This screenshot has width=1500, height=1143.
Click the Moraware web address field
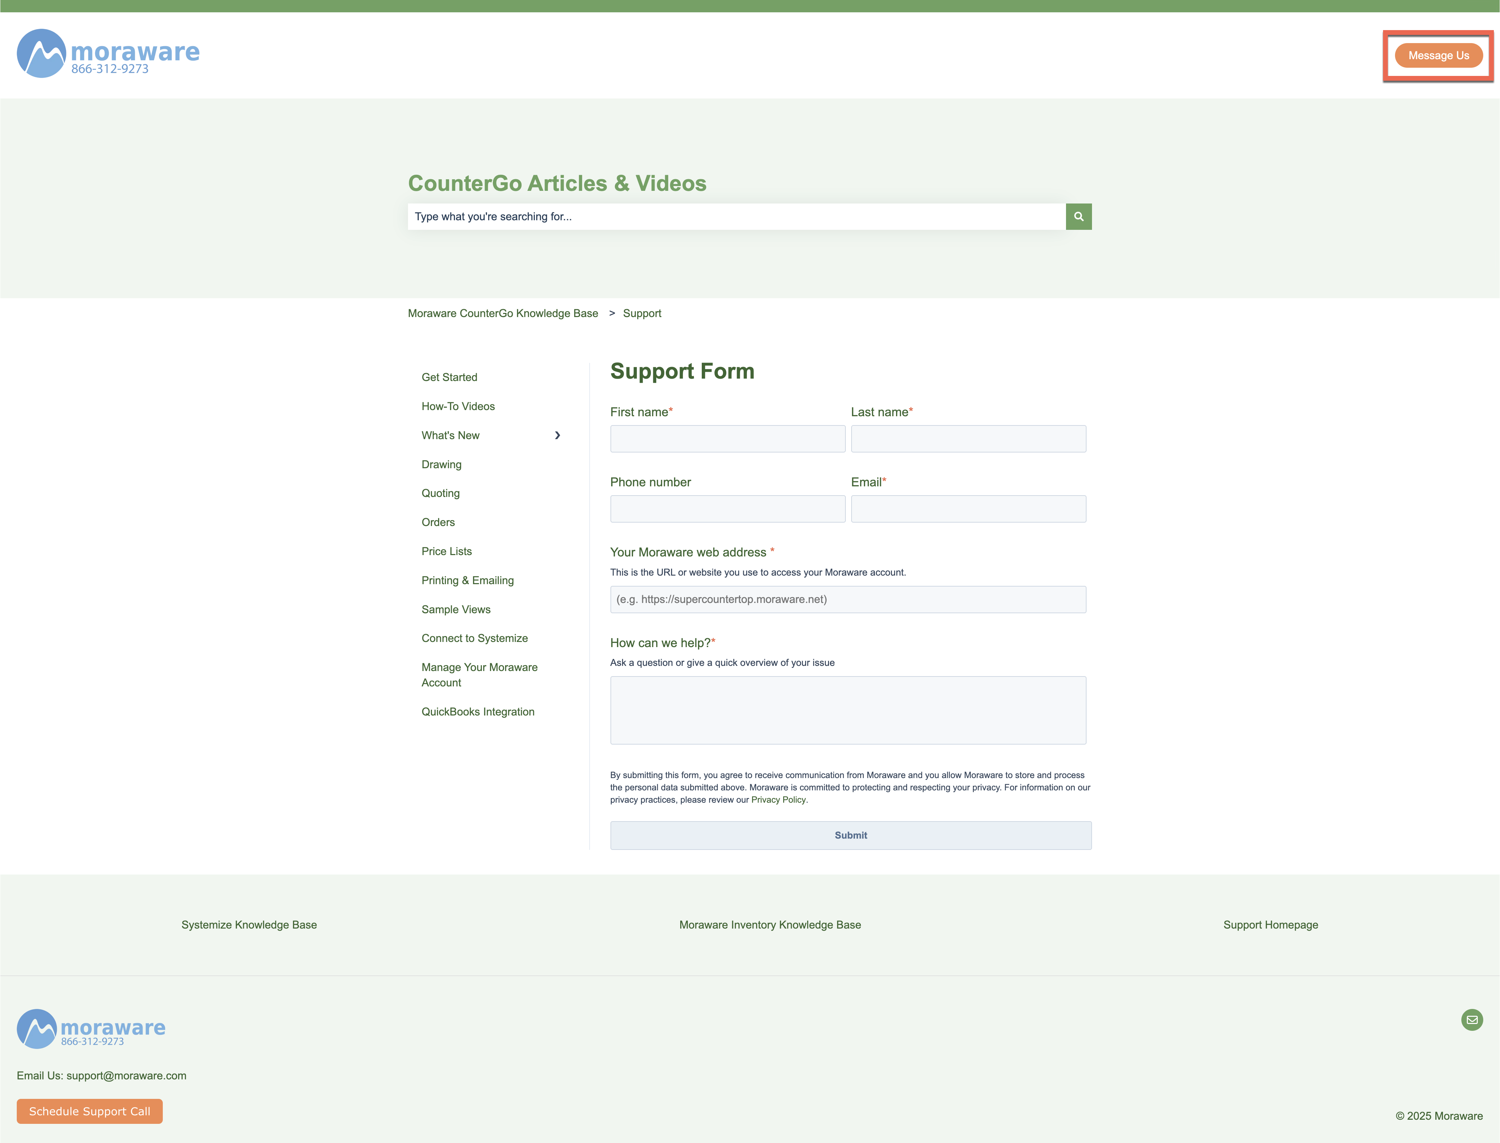coord(847,600)
